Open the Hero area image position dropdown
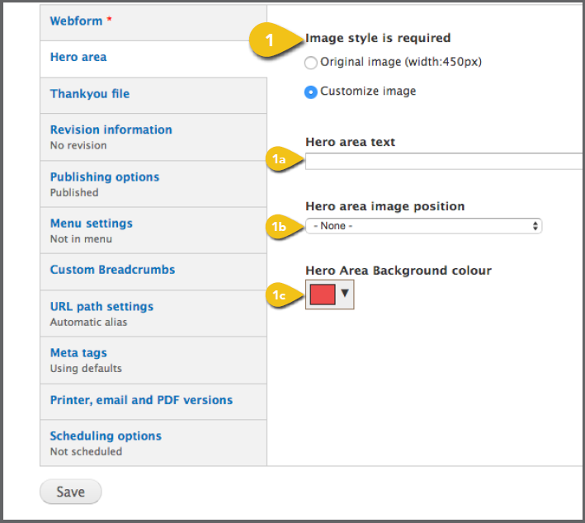585x523 pixels. point(423,226)
